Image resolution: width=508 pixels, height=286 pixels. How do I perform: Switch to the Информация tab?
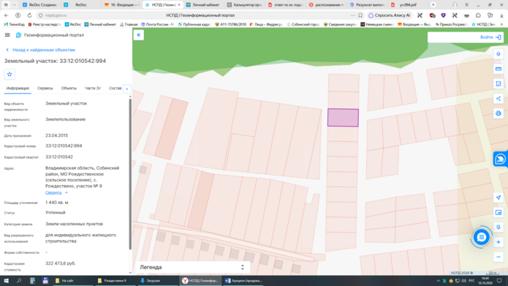18,89
